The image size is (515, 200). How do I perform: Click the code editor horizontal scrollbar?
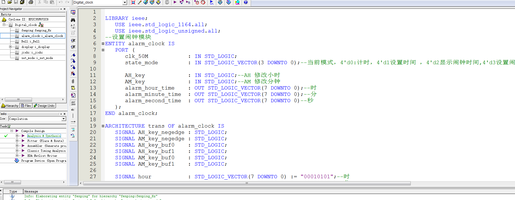247,183
